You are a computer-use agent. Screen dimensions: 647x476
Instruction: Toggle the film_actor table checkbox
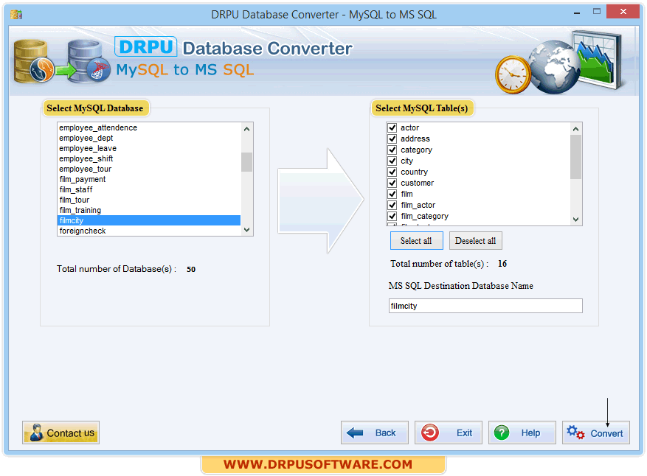coord(392,206)
